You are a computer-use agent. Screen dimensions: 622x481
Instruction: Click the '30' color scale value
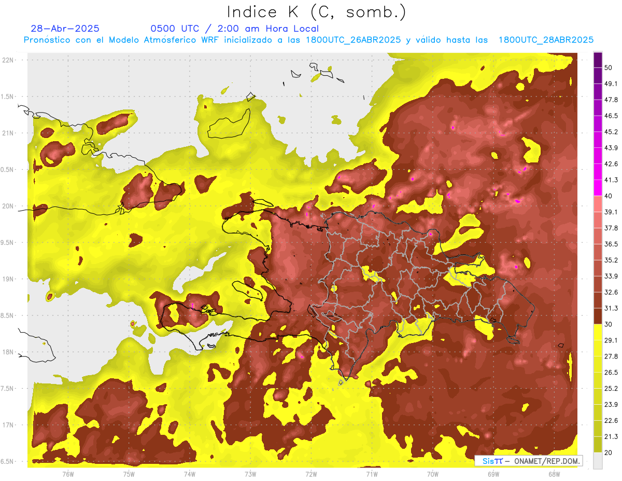tap(609, 324)
